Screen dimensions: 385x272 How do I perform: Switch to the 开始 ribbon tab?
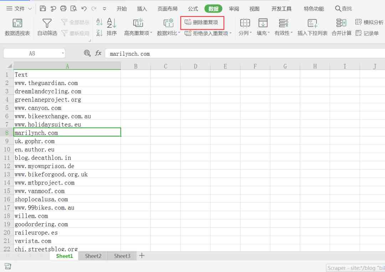click(122, 9)
